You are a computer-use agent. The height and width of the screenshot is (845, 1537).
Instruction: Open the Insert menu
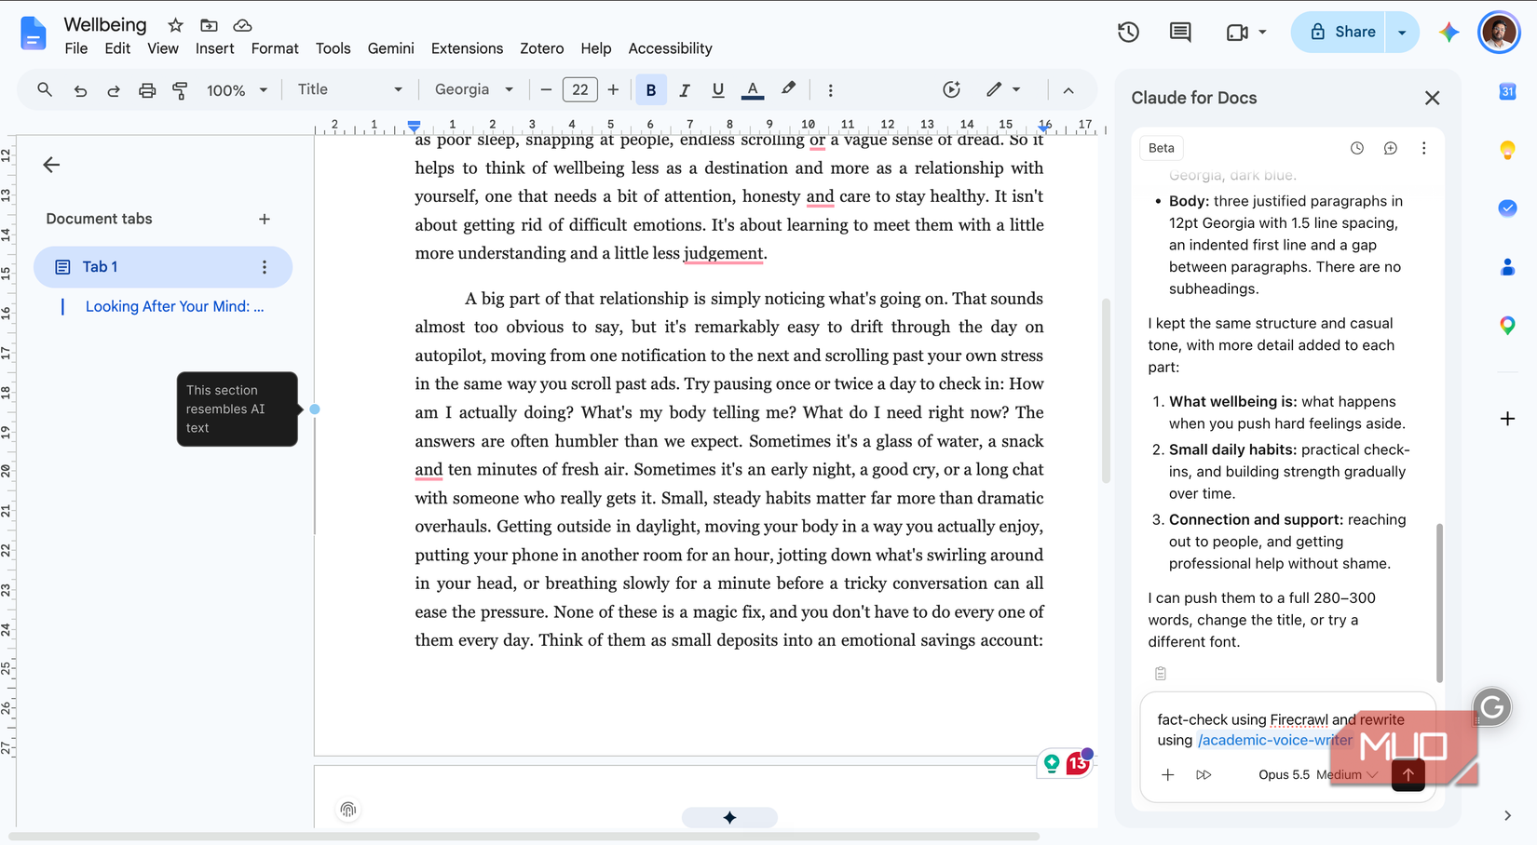[x=214, y=48]
